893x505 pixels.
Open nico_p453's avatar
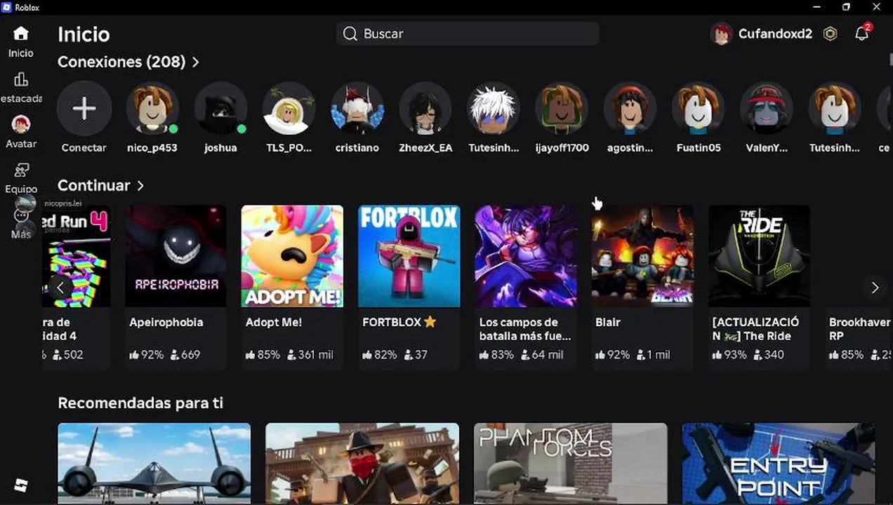[152, 109]
